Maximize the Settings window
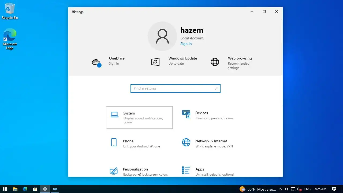This screenshot has height=193, width=343. (264, 12)
